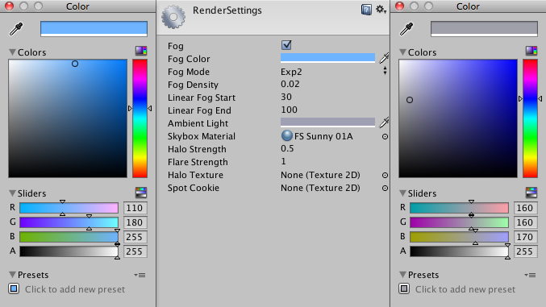Click the B slider in left window
546x307 pixels.
point(69,237)
